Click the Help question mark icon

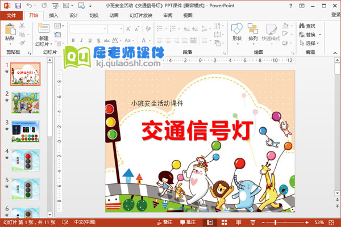pyautogui.click(x=290, y=6)
